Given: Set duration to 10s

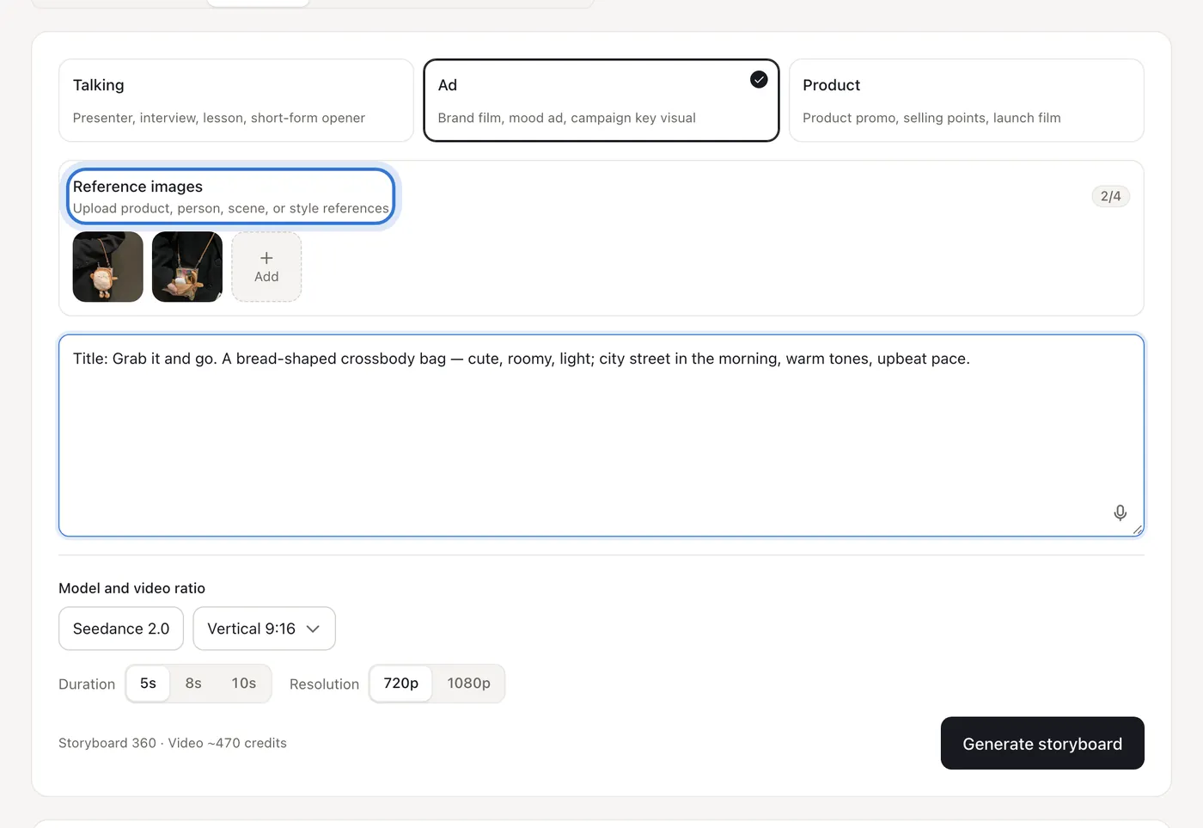Looking at the screenshot, I should [243, 684].
